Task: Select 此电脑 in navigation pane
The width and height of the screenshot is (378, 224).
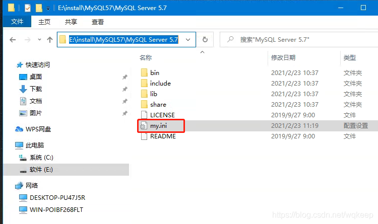Action: click(x=35, y=145)
